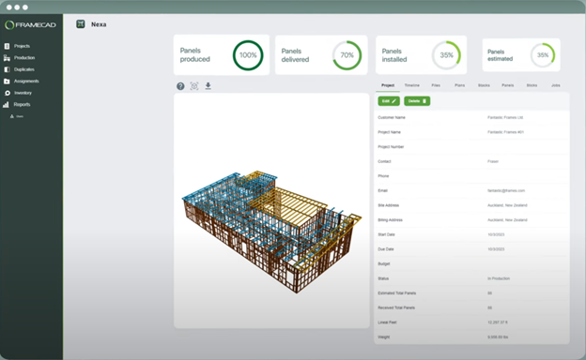Viewport: 586px width, 360px height.
Task: Open the Files tab
Action: [x=436, y=85]
